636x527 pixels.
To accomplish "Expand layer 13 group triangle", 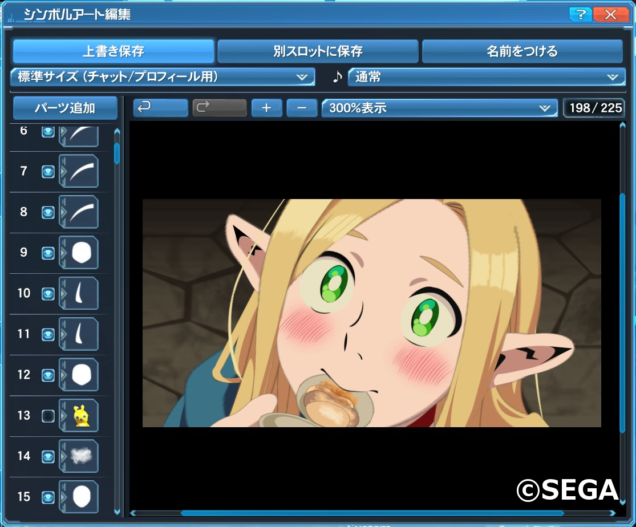I will click(63, 416).
